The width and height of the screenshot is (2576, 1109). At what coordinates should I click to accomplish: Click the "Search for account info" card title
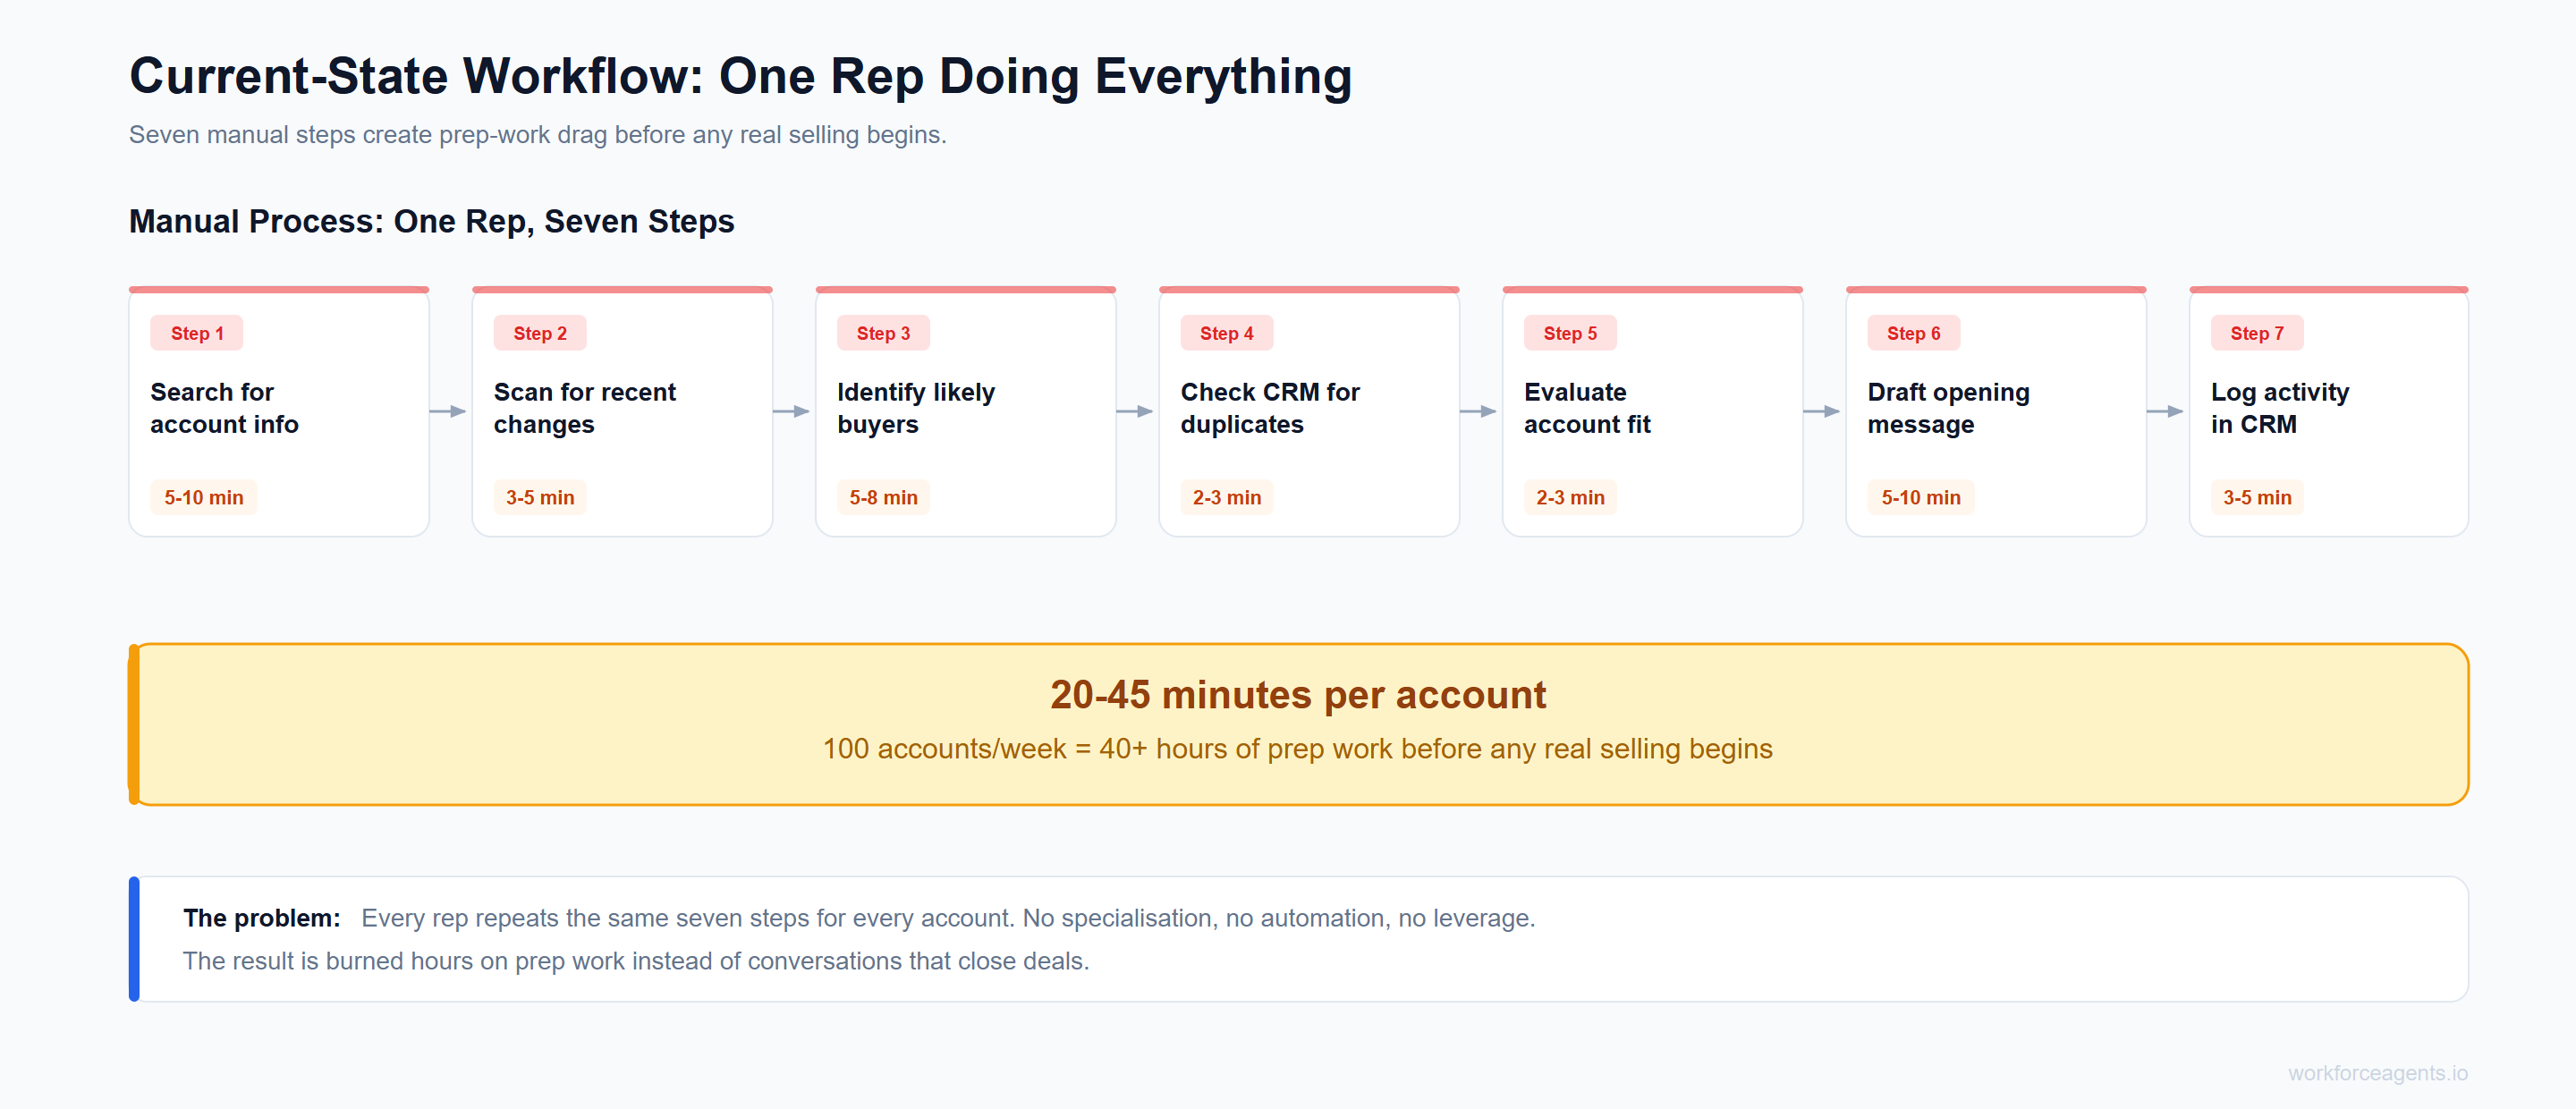coord(225,408)
